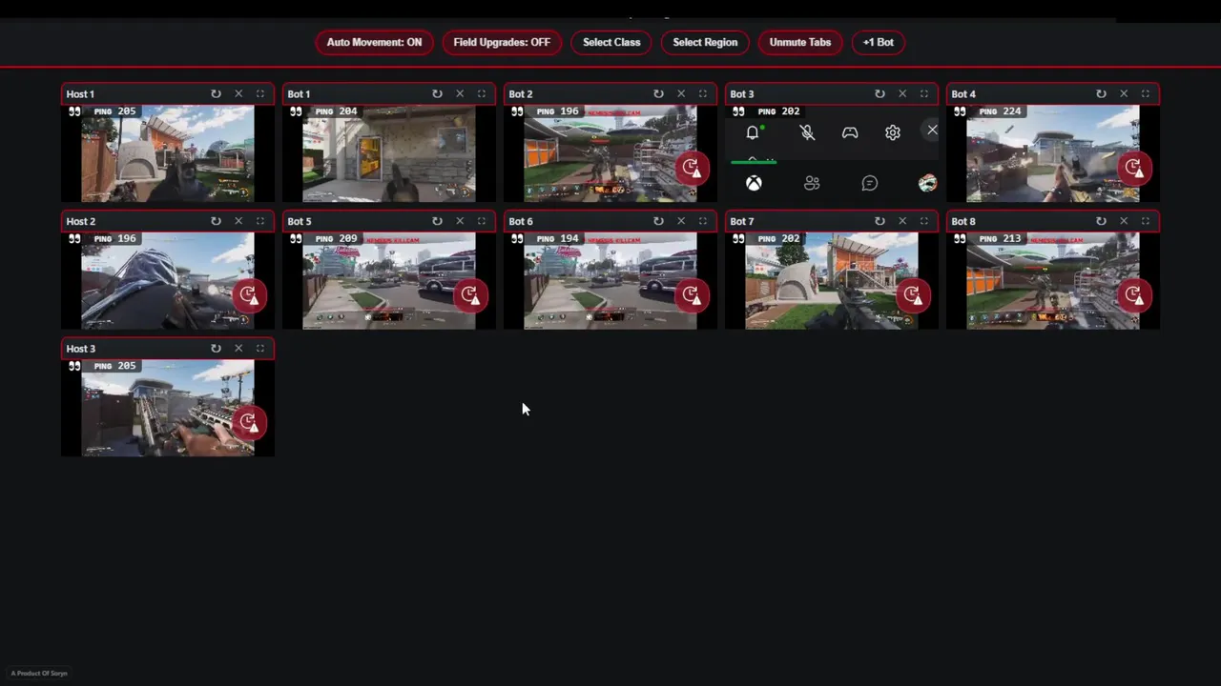This screenshot has height=686, width=1221.
Task: Expand Bot 3 panel to fullscreen
Action: click(x=924, y=93)
